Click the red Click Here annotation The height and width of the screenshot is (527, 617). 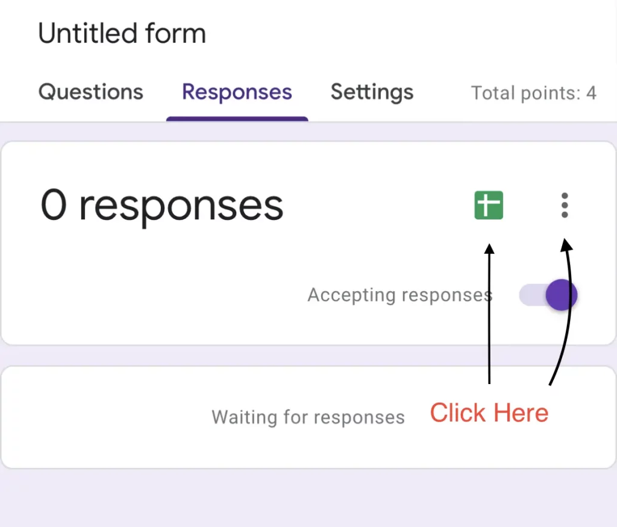489,413
